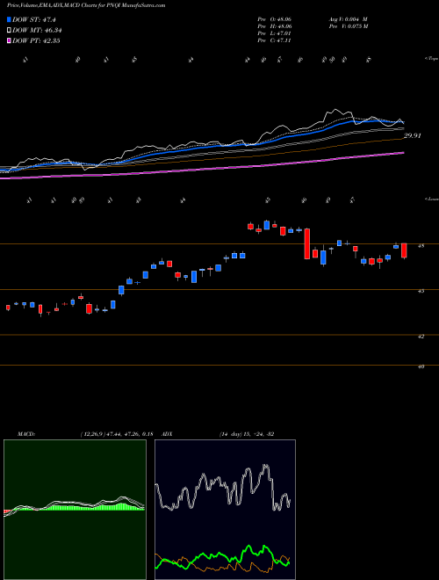Click the 45 price axis label
This screenshot has height=580, width=439.
point(421,291)
